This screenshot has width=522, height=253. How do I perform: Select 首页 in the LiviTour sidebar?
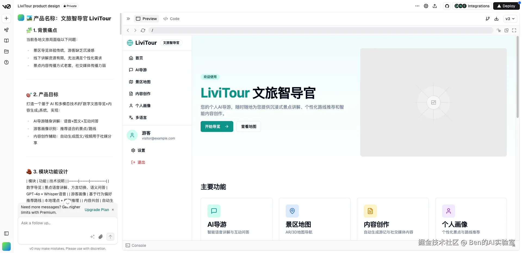click(x=157, y=58)
